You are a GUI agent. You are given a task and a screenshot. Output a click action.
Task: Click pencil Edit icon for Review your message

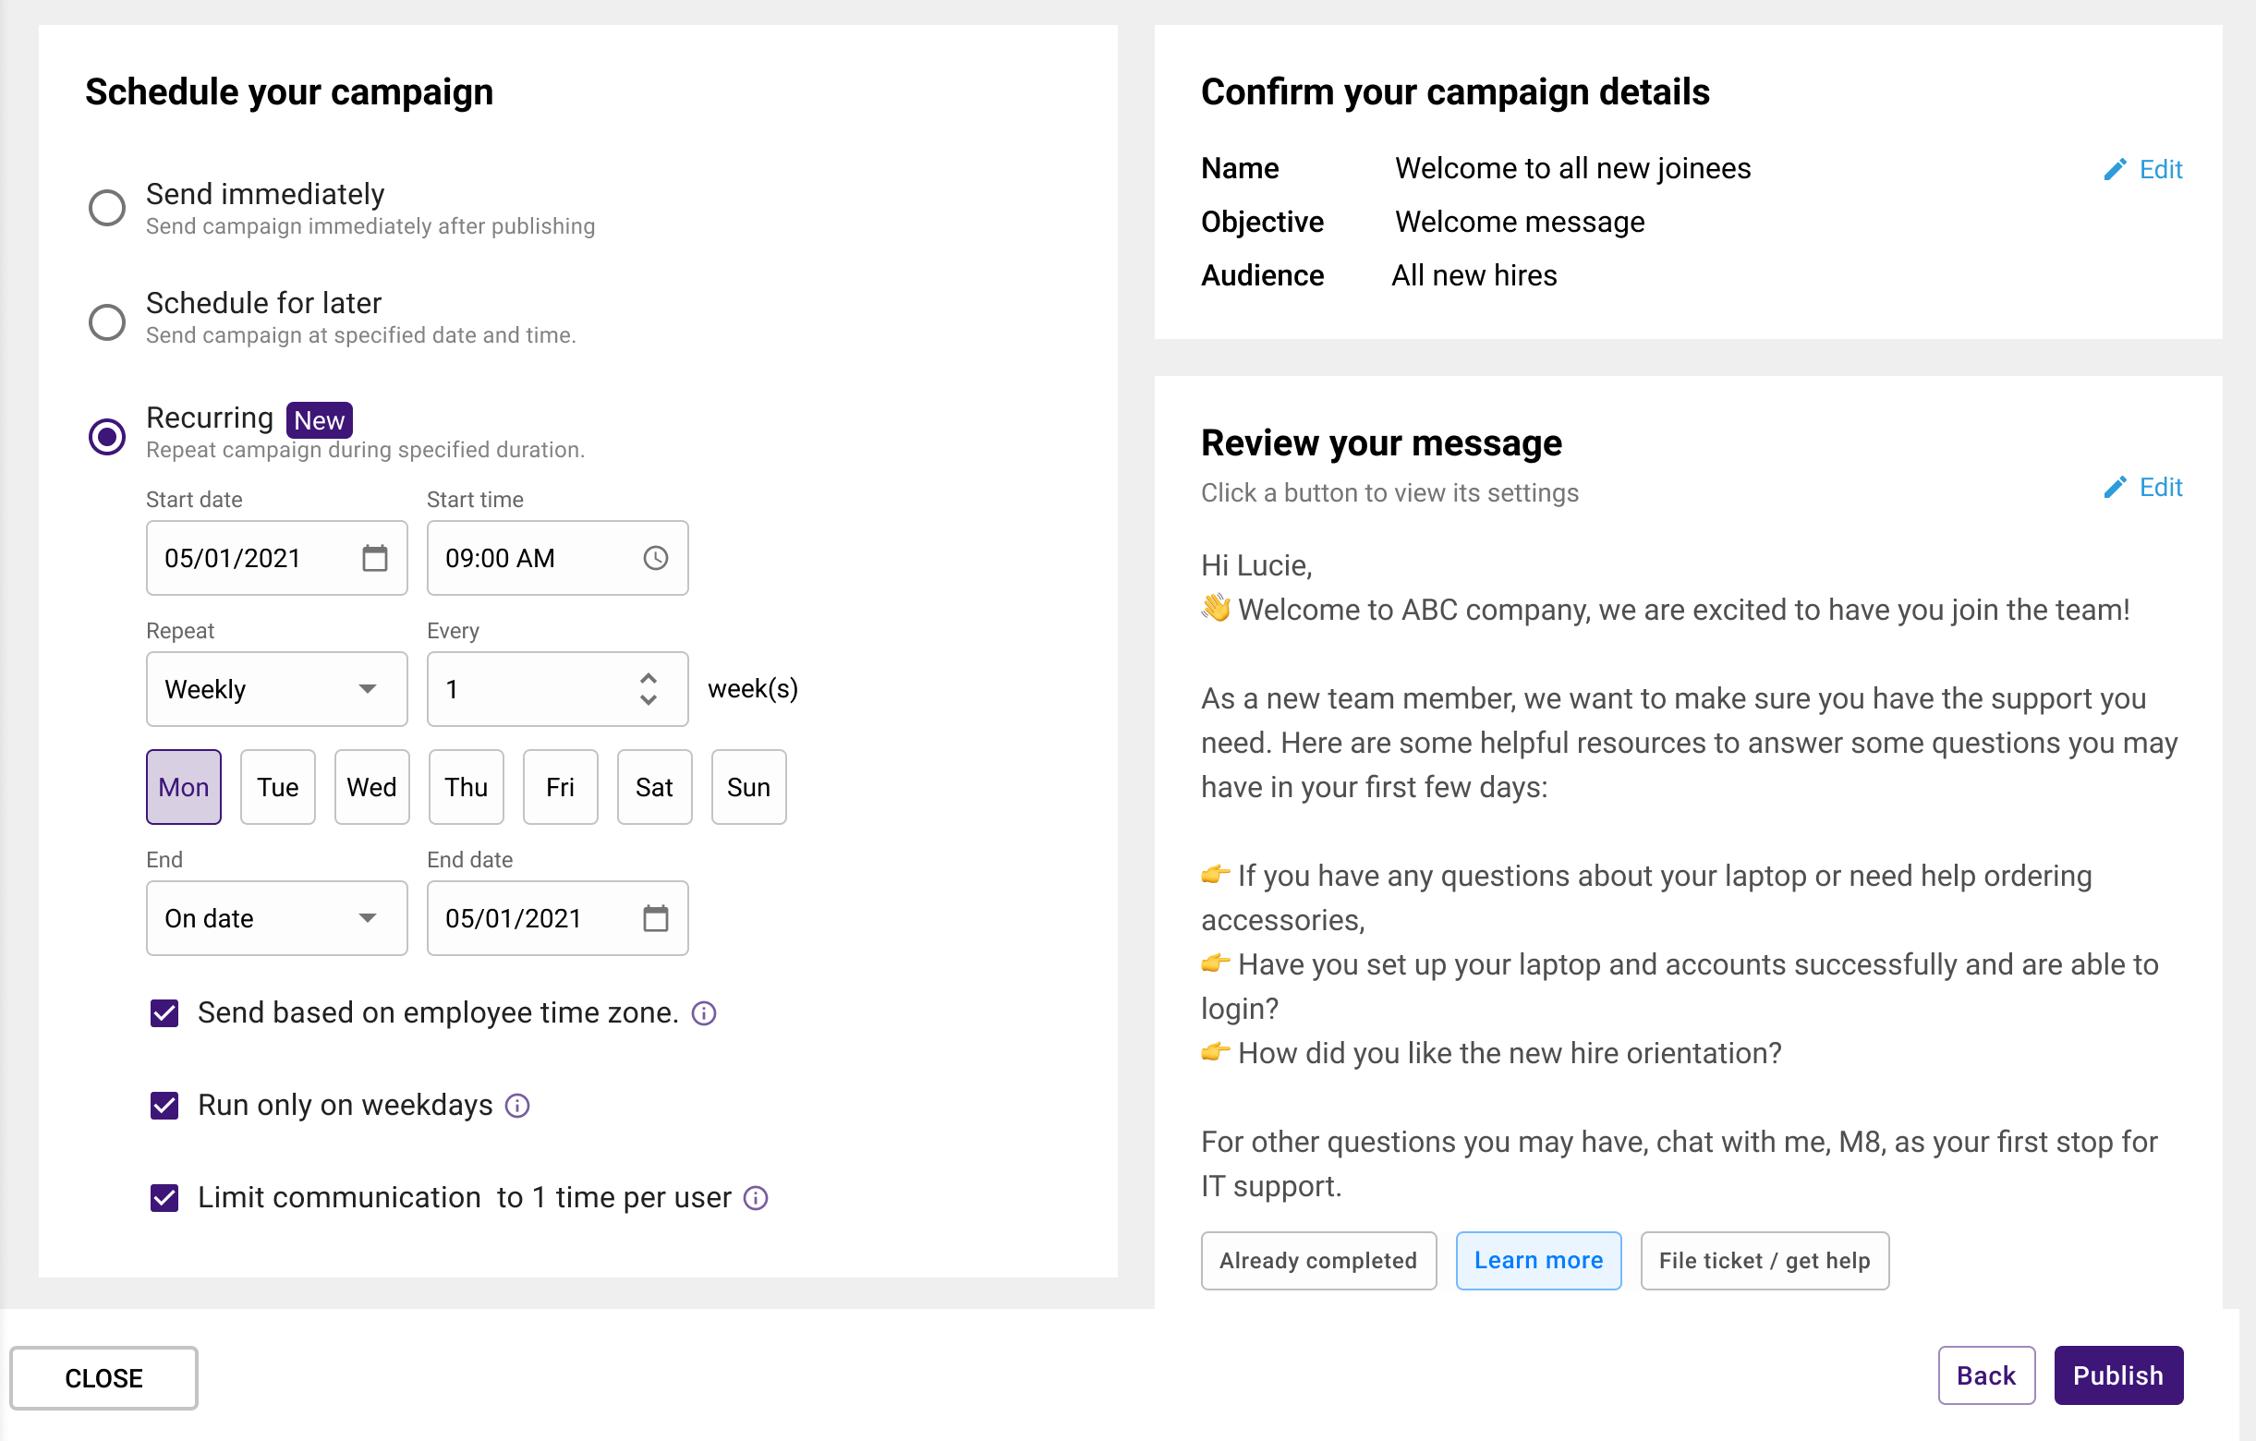[2115, 487]
